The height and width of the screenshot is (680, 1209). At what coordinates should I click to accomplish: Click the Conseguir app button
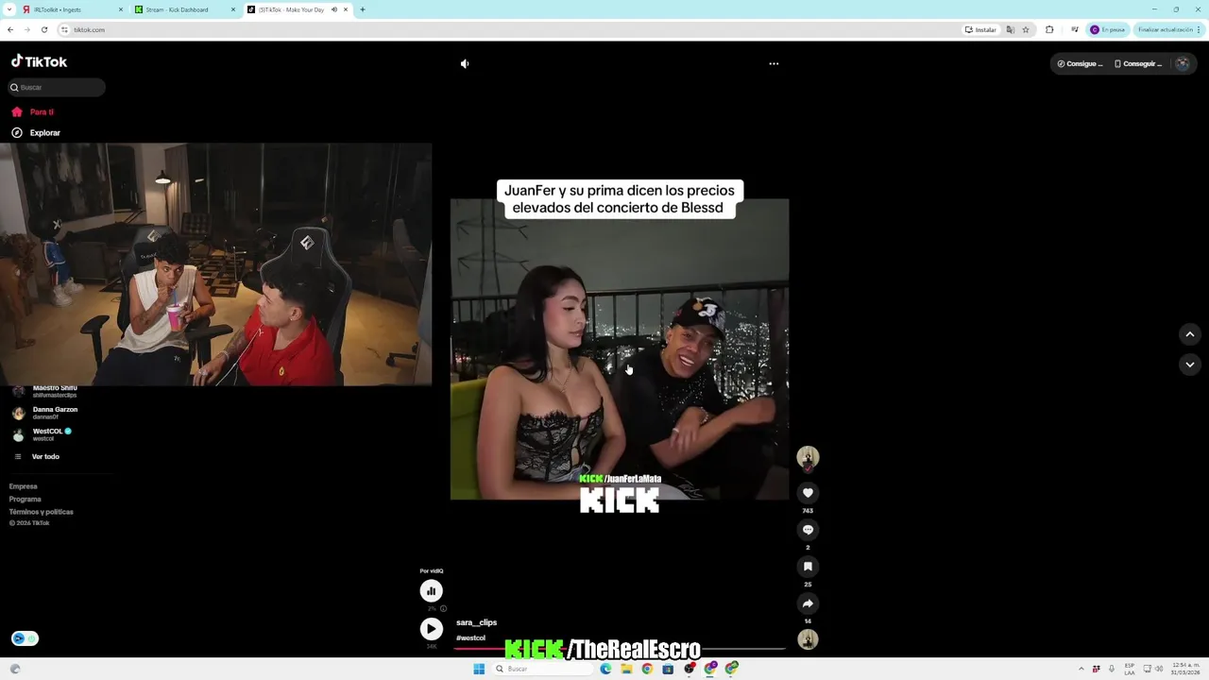[x=1138, y=63]
